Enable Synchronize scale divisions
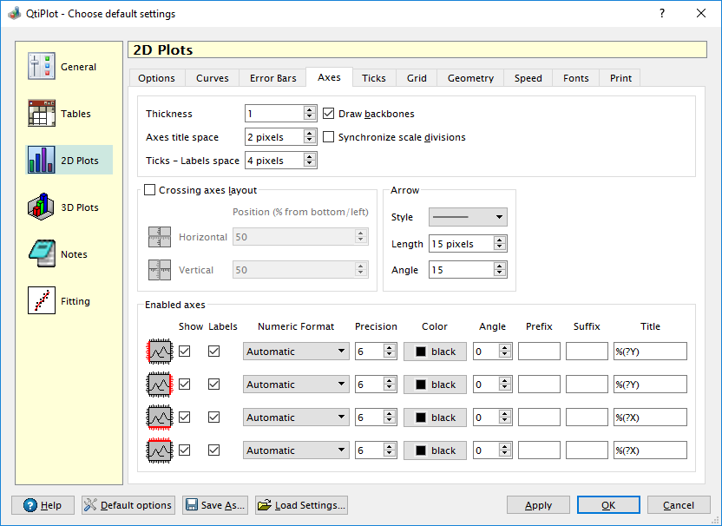Screen dimensions: 722x526 (x=330, y=137)
